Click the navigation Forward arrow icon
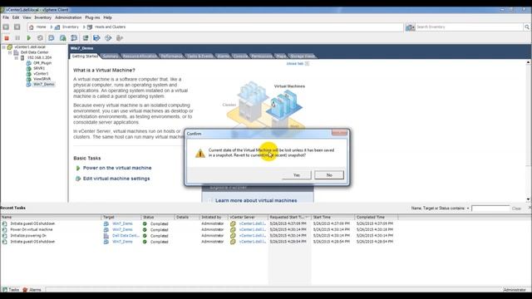The height and width of the screenshot is (299, 532). point(17,27)
